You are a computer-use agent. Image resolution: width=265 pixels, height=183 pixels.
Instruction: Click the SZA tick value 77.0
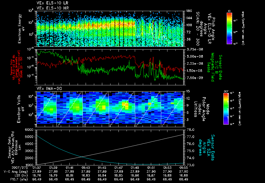tap(190, 137)
